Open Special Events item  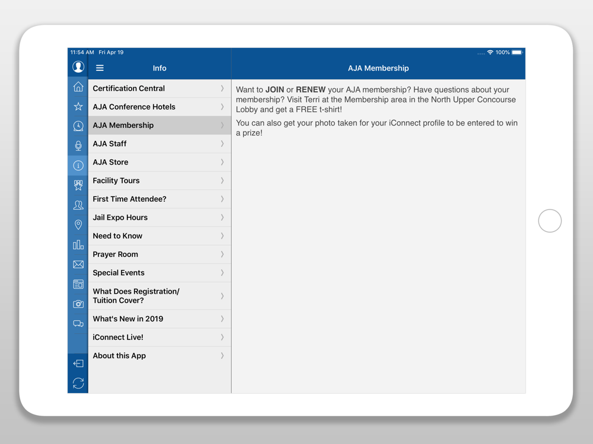[x=160, y=273]
